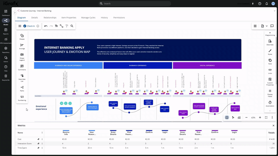Open the hamburger menu beside Check In
This screenshot has height=156, width=278.
[x=20, y=26]
